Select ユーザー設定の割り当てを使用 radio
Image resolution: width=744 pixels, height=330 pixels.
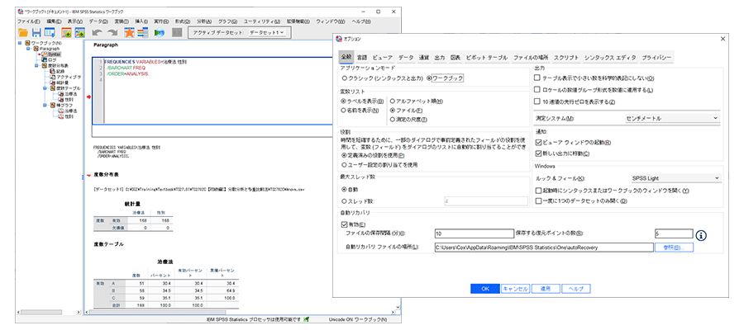(x=344, y=165)
